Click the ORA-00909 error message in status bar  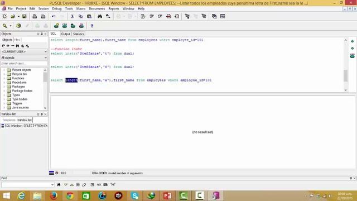click(117, 173)
